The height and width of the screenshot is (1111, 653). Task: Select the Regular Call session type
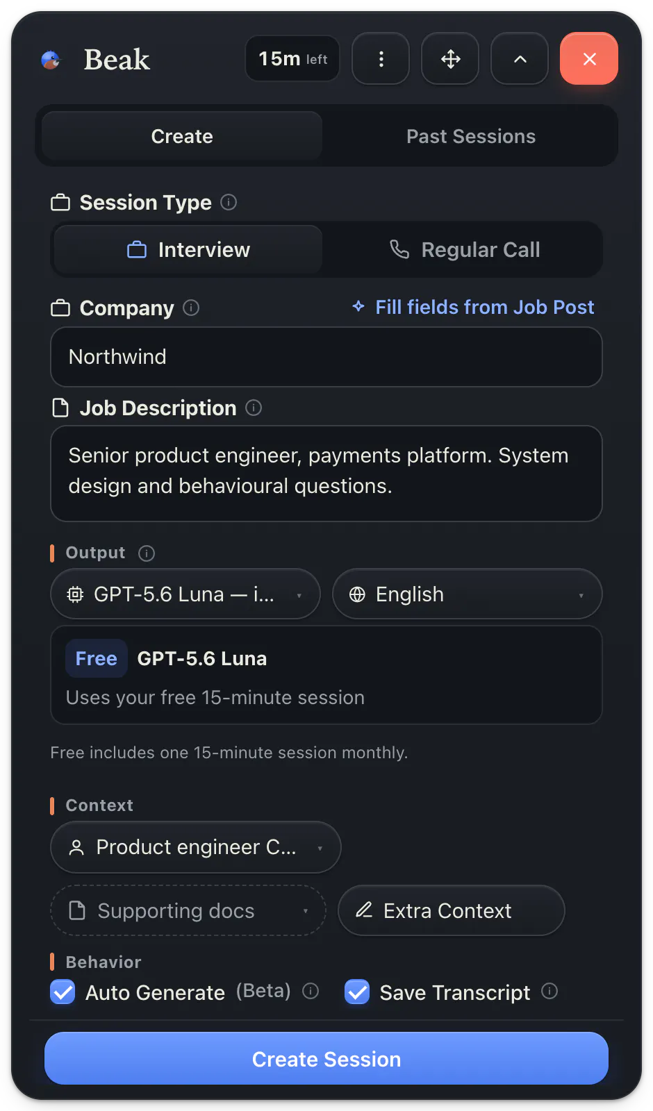click(464, 250)
